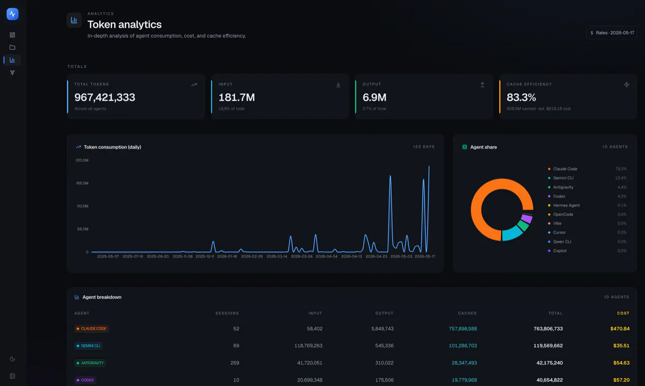This screenshot has height=386, width=645.
Task: Open the fork icon in sidebar
Action: [x=12, y=73]
